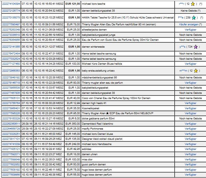This screenshot has height=178, width=206.
Task: Click Käufer anzeigen for Thierry Mugler Alien
Action: click(189, 24)
